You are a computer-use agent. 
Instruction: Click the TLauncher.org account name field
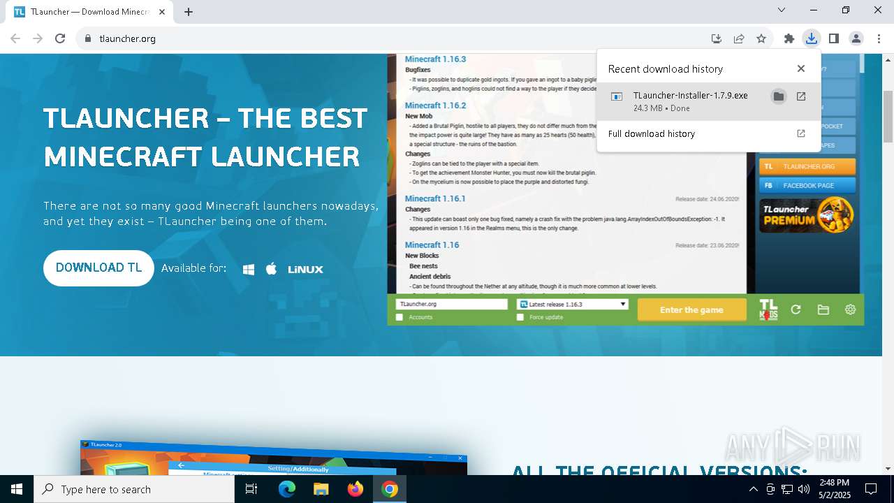(451, 305)
